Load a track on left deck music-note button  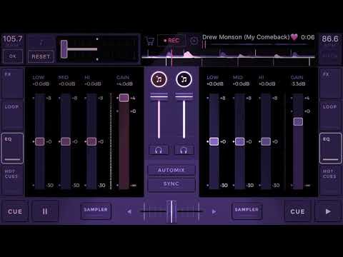[x=159, y=79]
